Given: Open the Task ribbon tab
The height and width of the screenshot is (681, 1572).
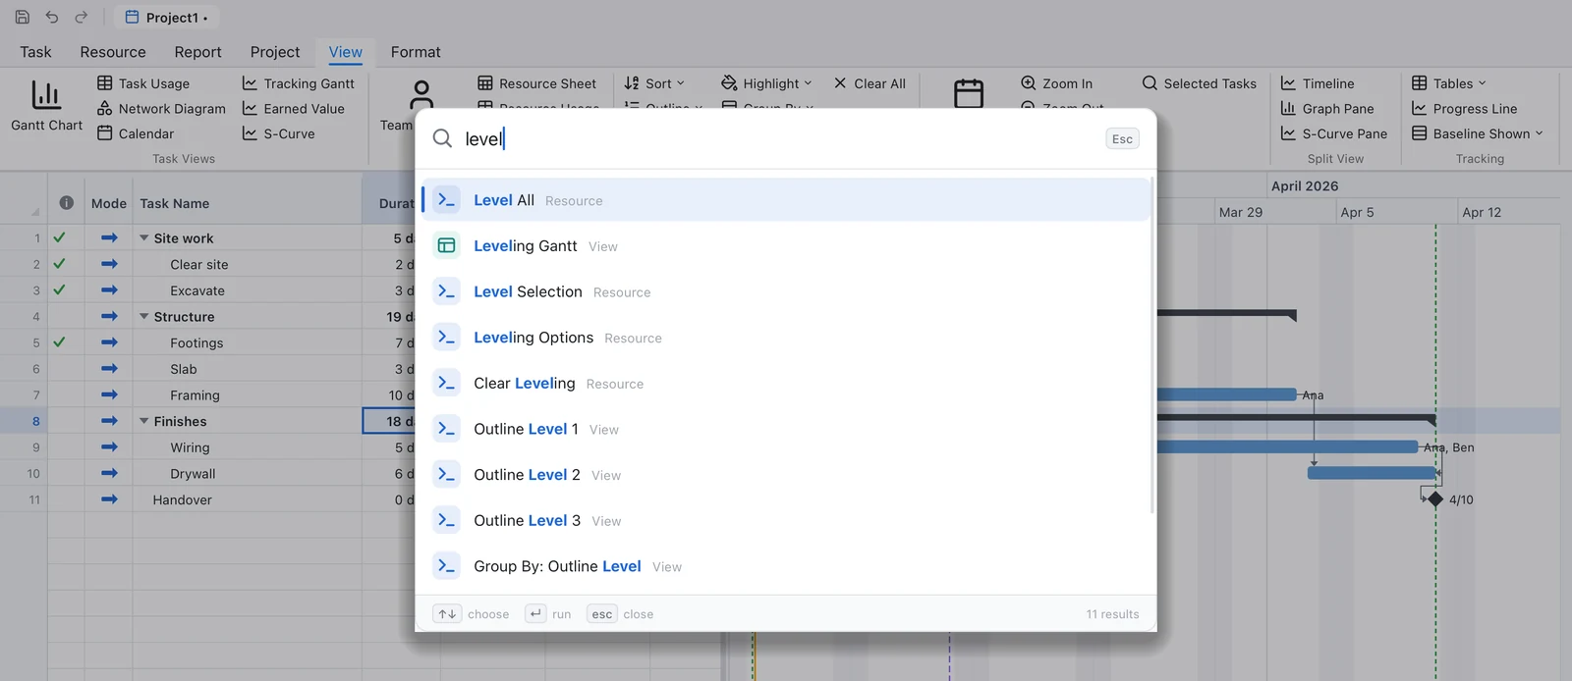Looking at the screenshot, I should 35,52.
